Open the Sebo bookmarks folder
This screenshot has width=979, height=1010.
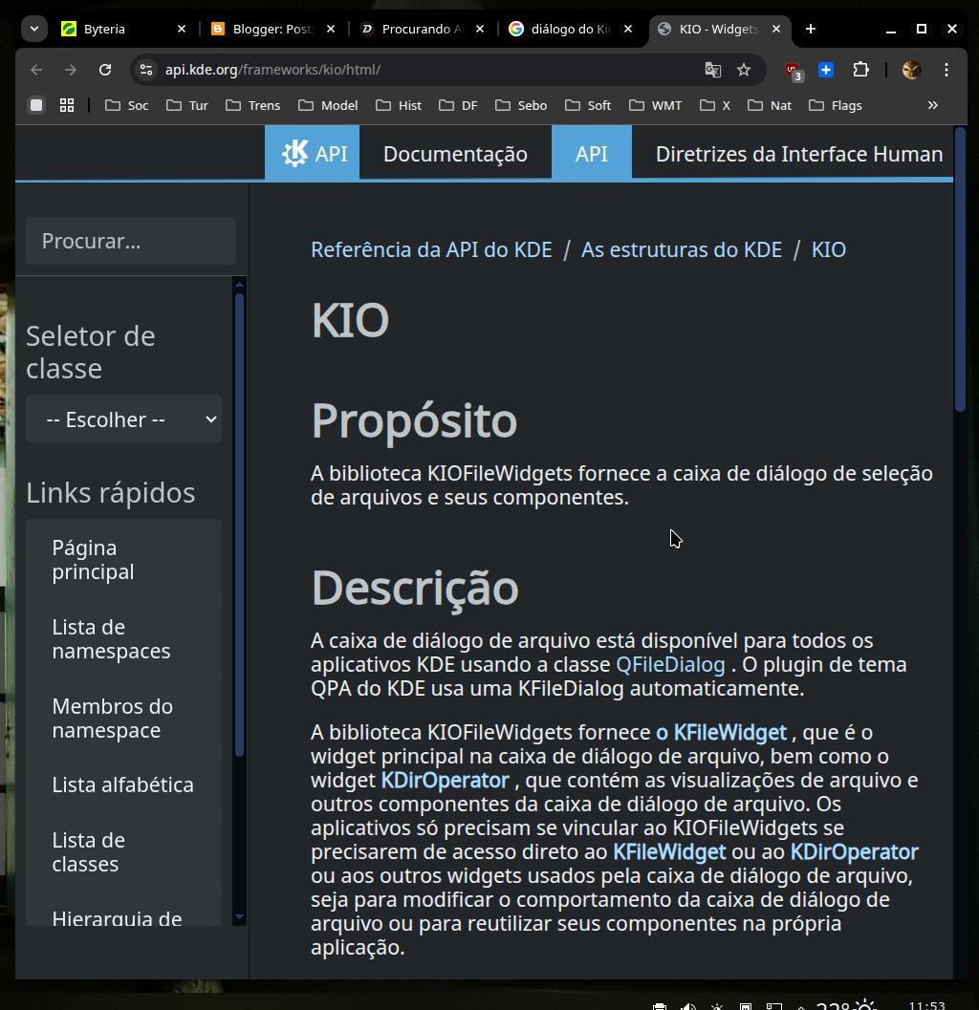pos(521,105)
